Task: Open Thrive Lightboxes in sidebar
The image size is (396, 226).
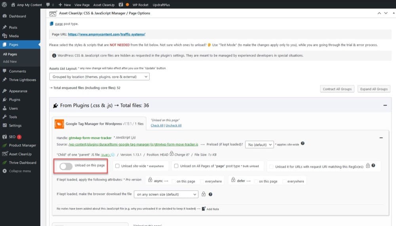Action: 23,80
